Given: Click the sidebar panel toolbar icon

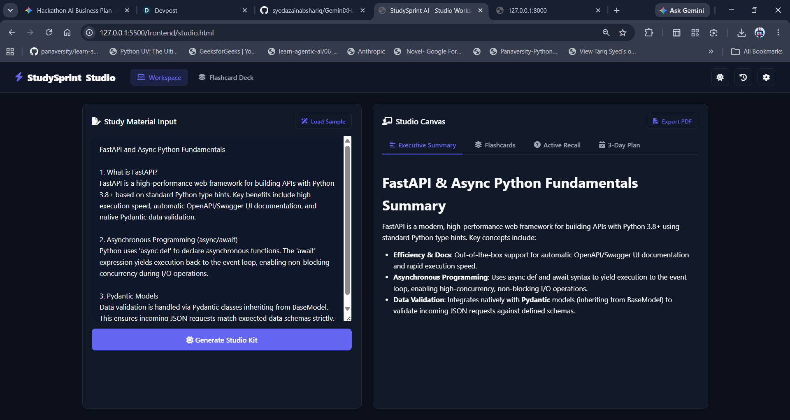Looking at the screenshot, I should (x=676, y=33).
